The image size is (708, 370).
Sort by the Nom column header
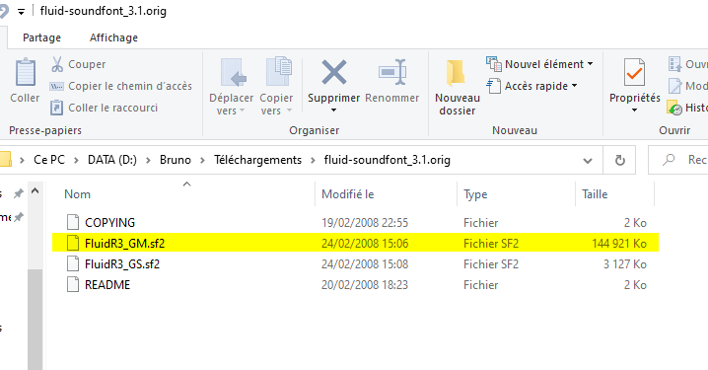[x=77, y=194]
